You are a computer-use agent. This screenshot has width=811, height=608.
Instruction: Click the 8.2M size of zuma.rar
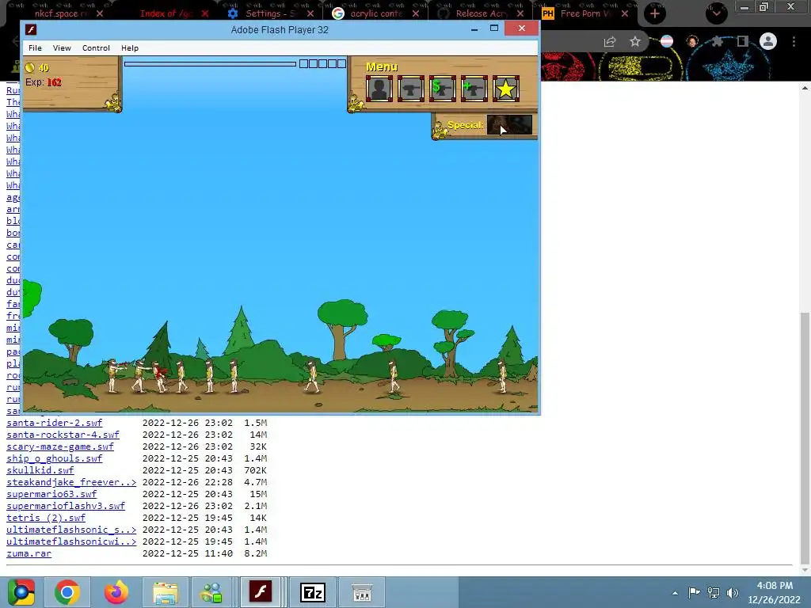coord(256,553)
